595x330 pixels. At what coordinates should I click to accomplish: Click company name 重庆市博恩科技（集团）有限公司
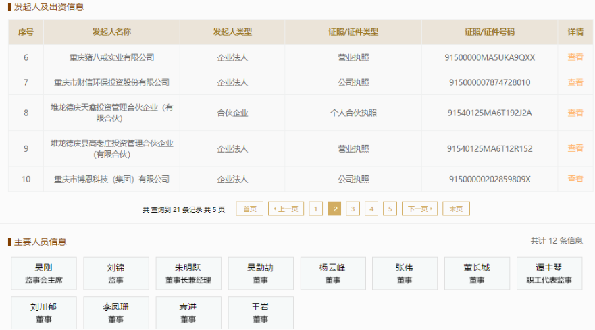pyautogui.click(x=111, y=179)
